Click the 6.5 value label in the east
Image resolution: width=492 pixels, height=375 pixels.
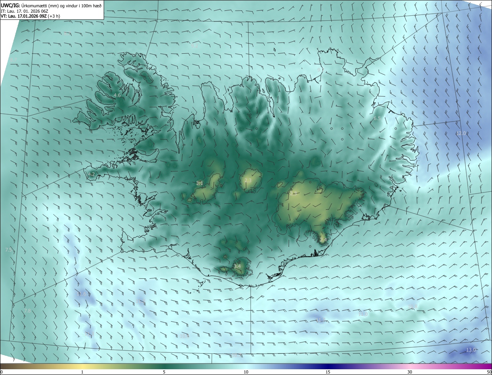coord(377,118)
